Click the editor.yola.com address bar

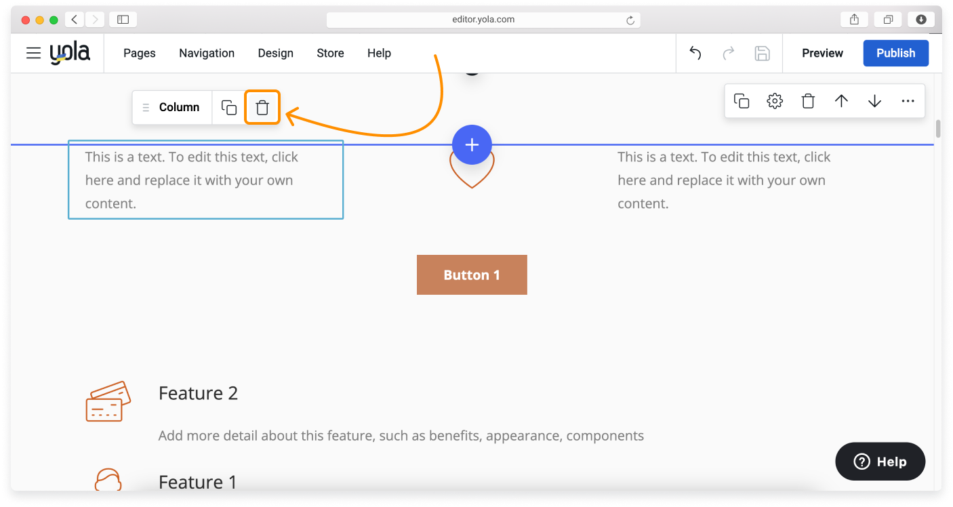(x=483, y=20)
